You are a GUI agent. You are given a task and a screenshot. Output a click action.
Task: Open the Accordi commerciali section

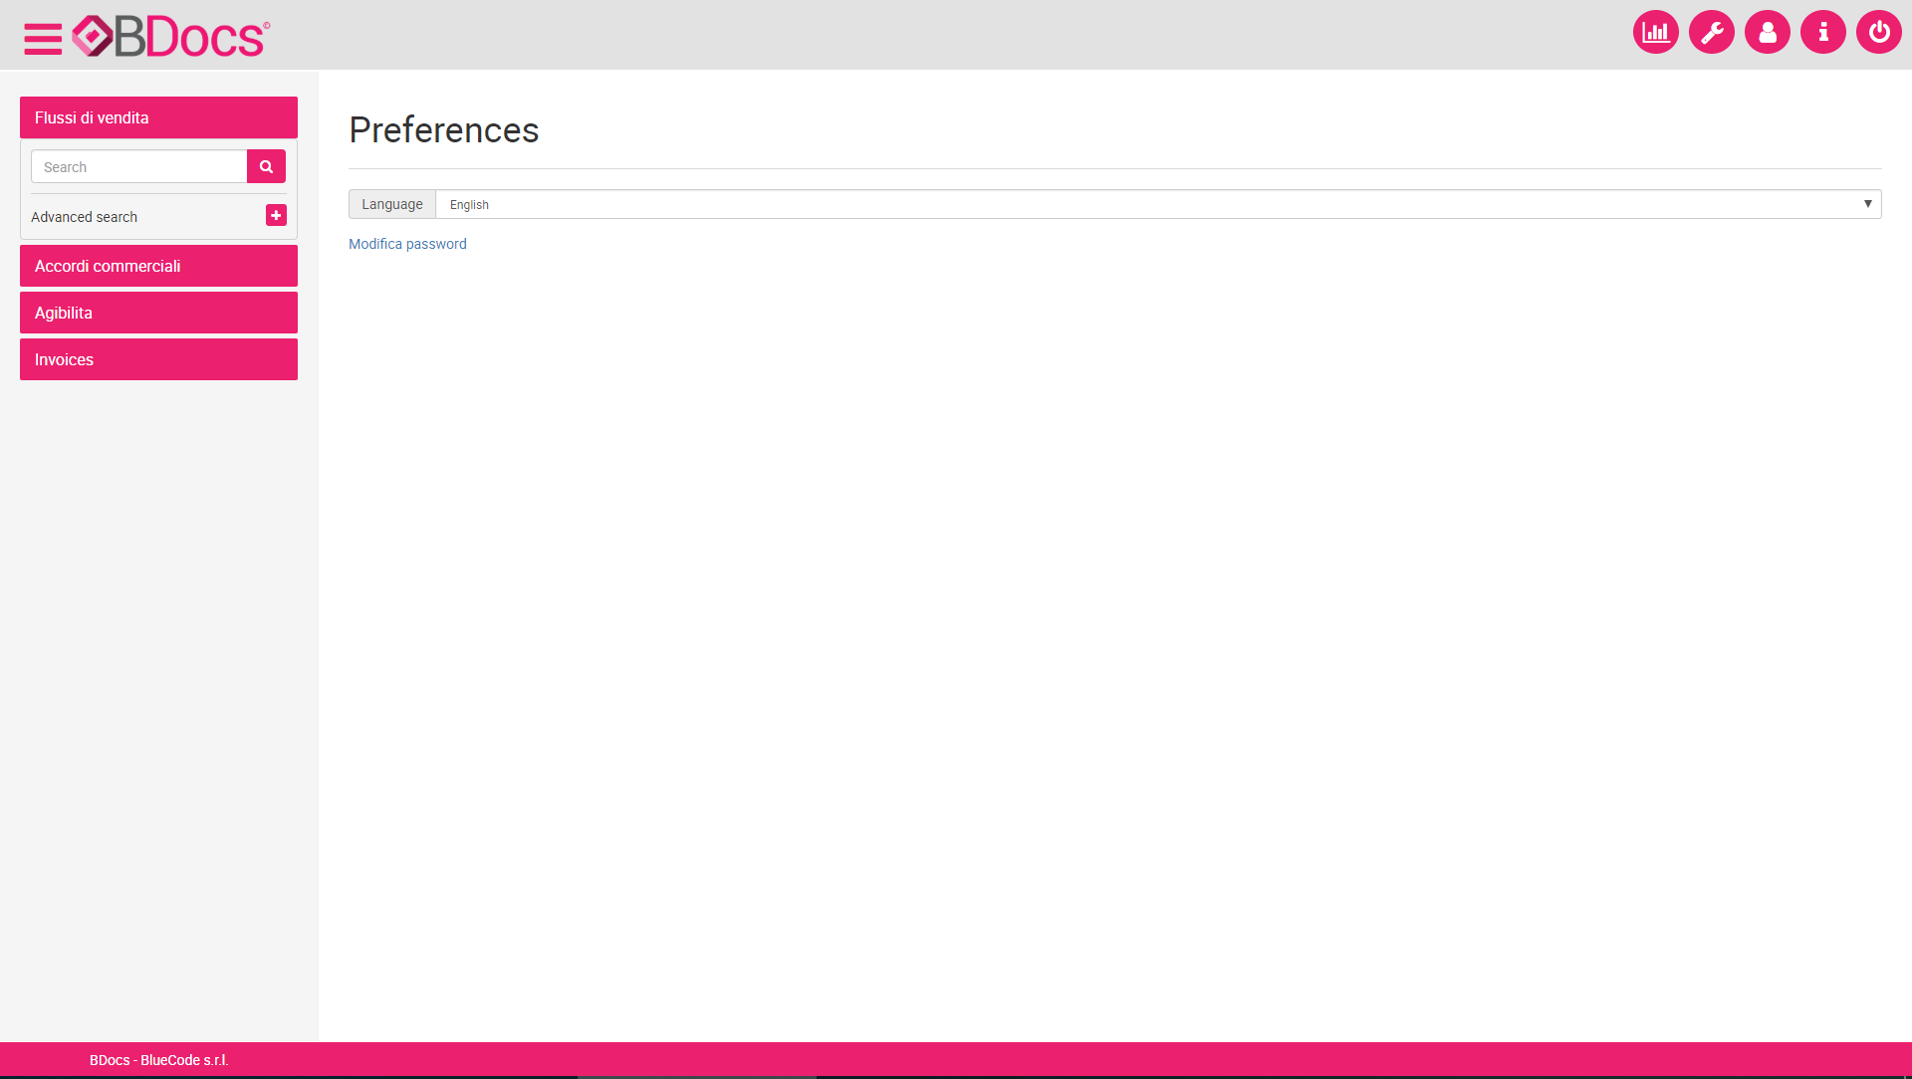click(x=158, y=266)
